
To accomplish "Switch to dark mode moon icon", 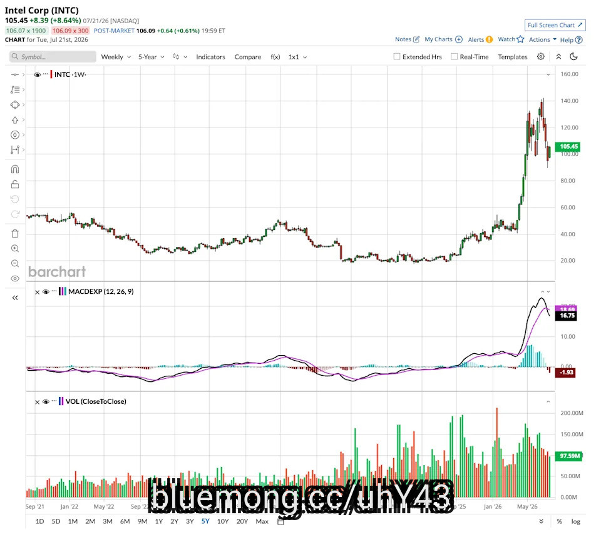I will pos(574,57).
